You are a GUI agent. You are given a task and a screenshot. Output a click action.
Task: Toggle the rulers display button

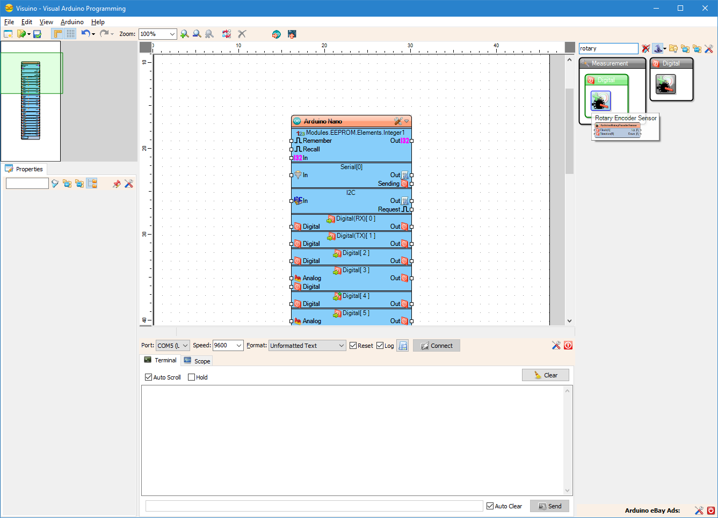57,34
